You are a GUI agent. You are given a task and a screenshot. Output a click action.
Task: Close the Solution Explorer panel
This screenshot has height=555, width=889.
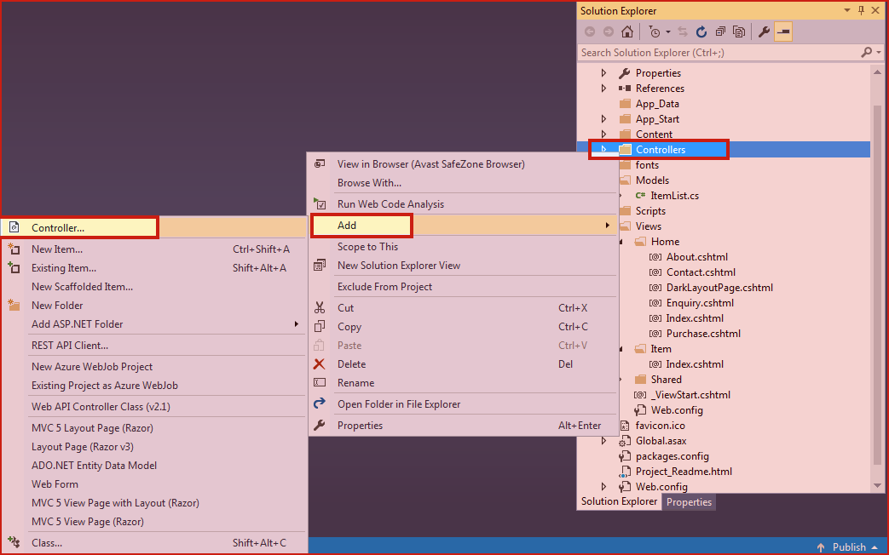coord(876,10)
